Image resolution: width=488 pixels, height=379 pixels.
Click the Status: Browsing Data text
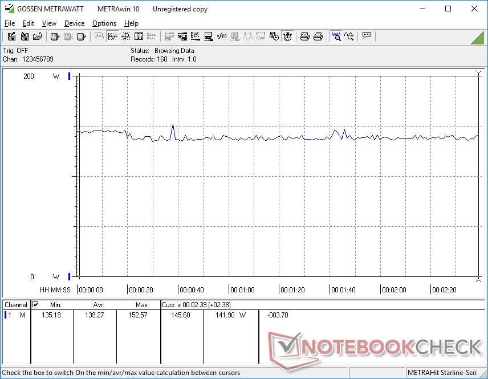pyautogui.click(x=162, y=50)
